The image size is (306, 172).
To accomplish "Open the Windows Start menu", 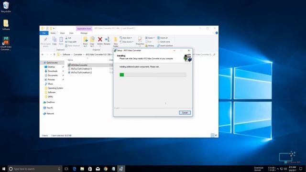I will point(4,169).
